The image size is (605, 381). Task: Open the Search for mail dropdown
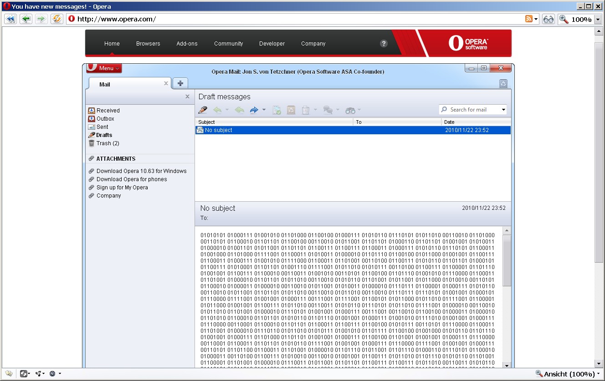504,109
